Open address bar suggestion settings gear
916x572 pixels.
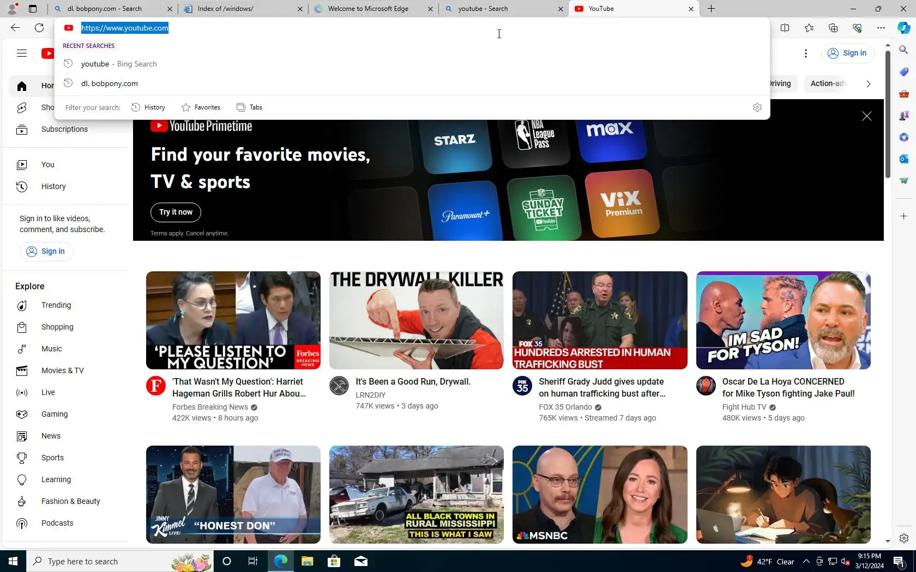click(757, 107)
